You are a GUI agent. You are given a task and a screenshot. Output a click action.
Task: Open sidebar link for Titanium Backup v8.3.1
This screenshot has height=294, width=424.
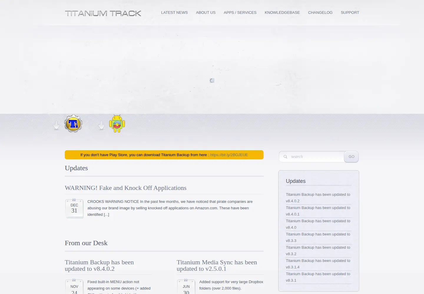318,277
